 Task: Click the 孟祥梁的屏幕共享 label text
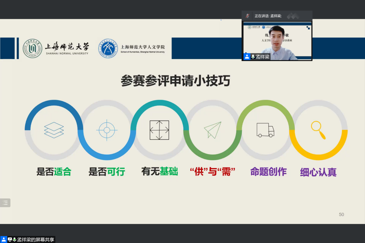(35, 240)
